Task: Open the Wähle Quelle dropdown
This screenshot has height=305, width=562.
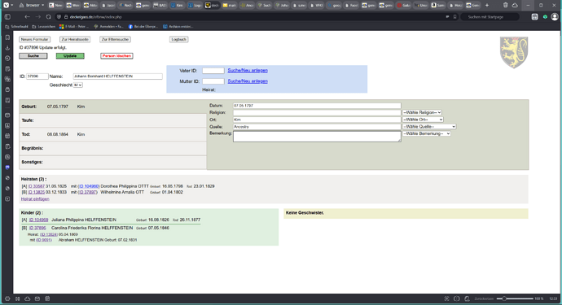Action: (x=429, y=126)
